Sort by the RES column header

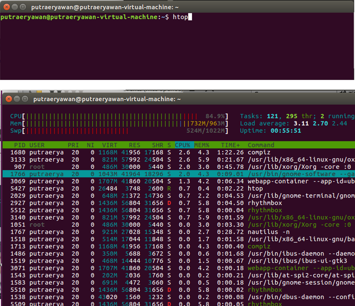click(134, 145)
